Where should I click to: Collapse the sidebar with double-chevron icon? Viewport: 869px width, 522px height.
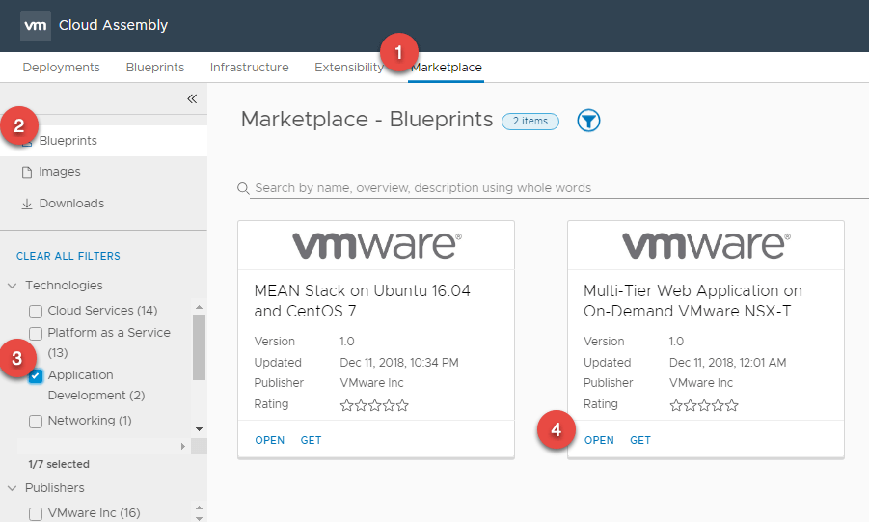(191, 98)
